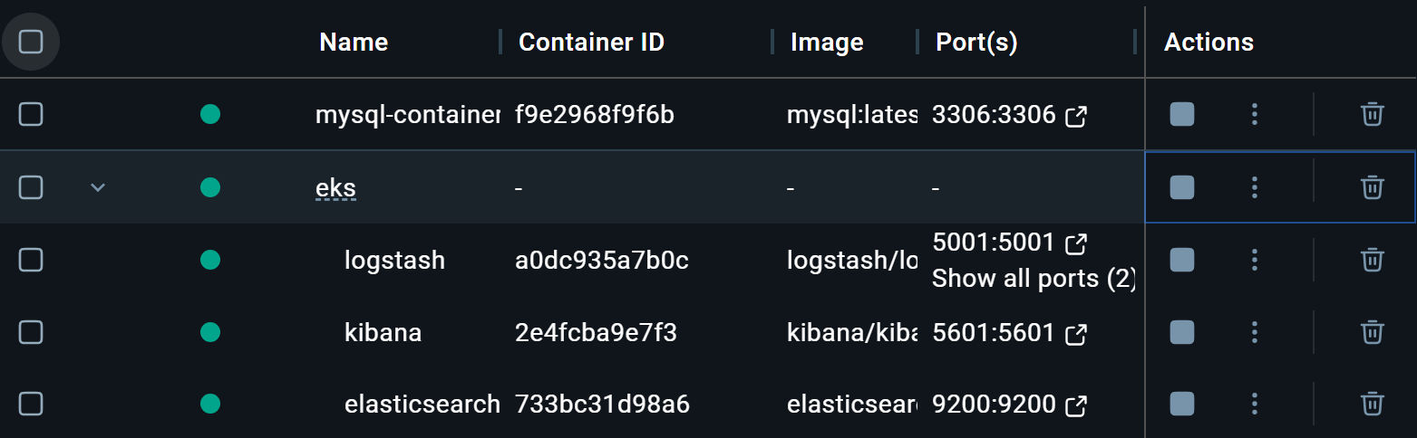Delete the mysql-container using trash icon

[x=1372, y=114]
